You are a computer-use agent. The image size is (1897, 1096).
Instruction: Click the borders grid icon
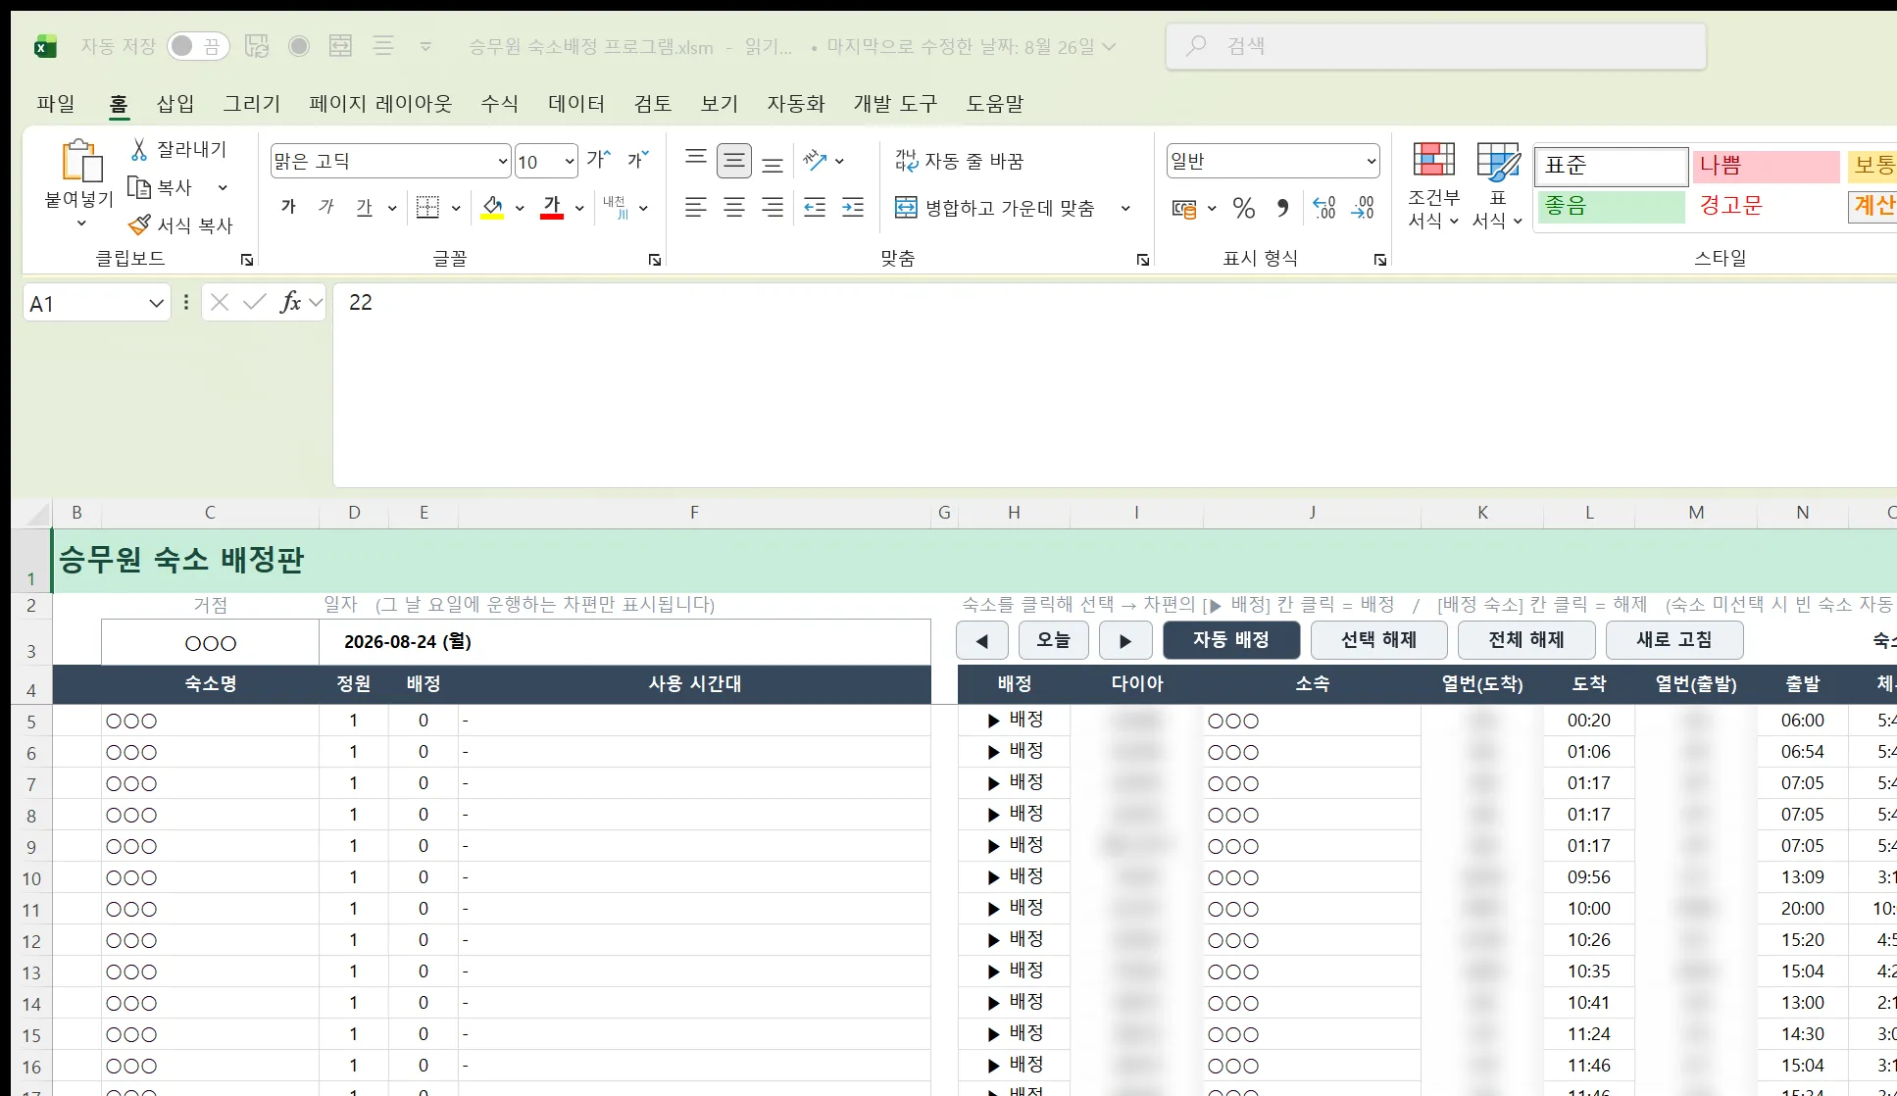[427, 207]
